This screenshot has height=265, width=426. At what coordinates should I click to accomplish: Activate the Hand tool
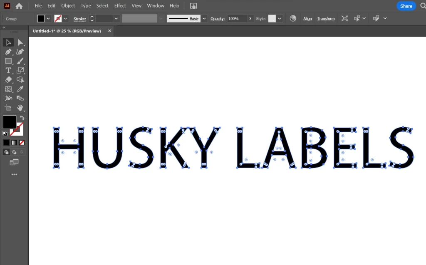(20, 108)
